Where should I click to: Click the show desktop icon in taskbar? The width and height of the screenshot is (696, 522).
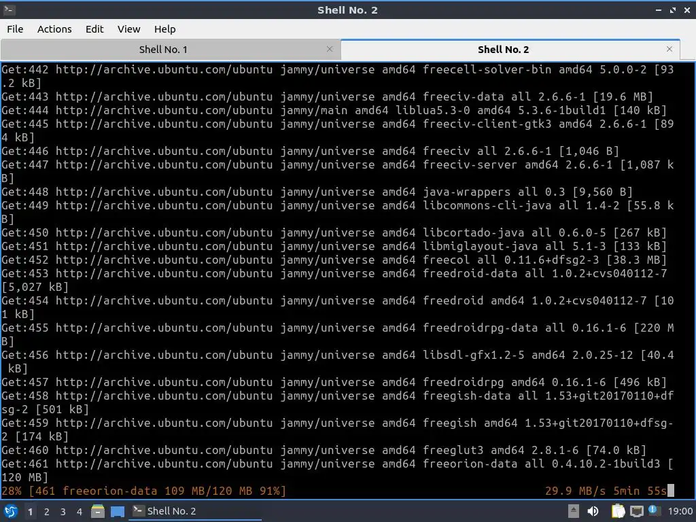pyautogui.click(x=117, y=512)
